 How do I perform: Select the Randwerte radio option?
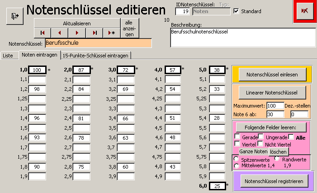tap(277, 158)
